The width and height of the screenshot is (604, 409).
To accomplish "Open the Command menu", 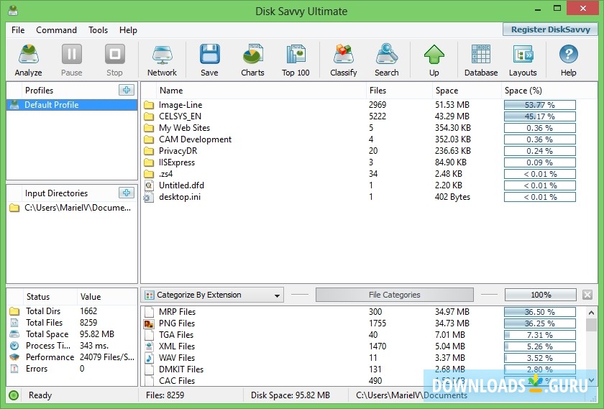I will (x=56, y=30).
